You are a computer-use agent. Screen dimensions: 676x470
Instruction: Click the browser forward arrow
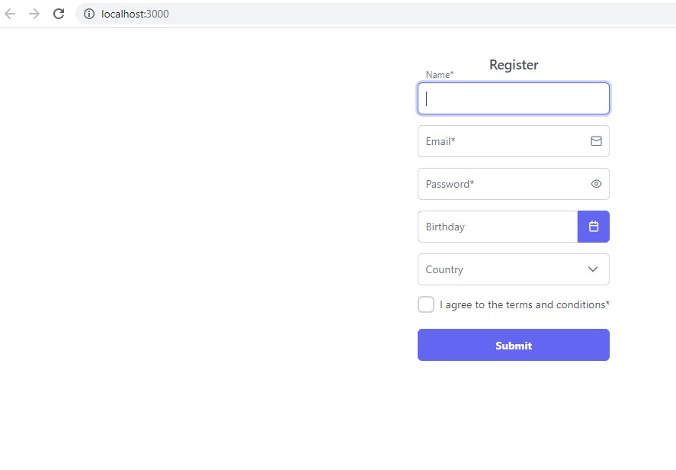[x=34, y=14]
